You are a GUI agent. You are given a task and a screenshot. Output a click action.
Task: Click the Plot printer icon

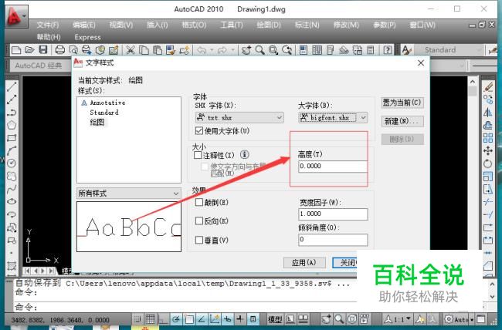tap(60, 50)
